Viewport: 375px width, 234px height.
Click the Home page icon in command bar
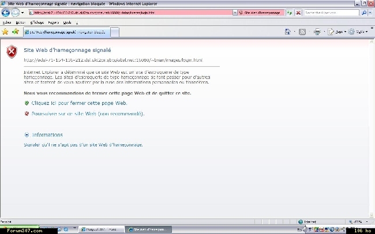[288, 32]
